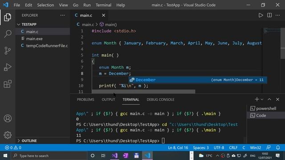Click the printf line of code
This screenshot has width=285, height=160.
point(124,86)
